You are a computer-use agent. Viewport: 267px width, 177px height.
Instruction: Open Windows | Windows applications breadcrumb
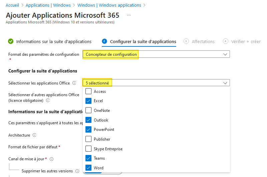click(x=109, y=5)
